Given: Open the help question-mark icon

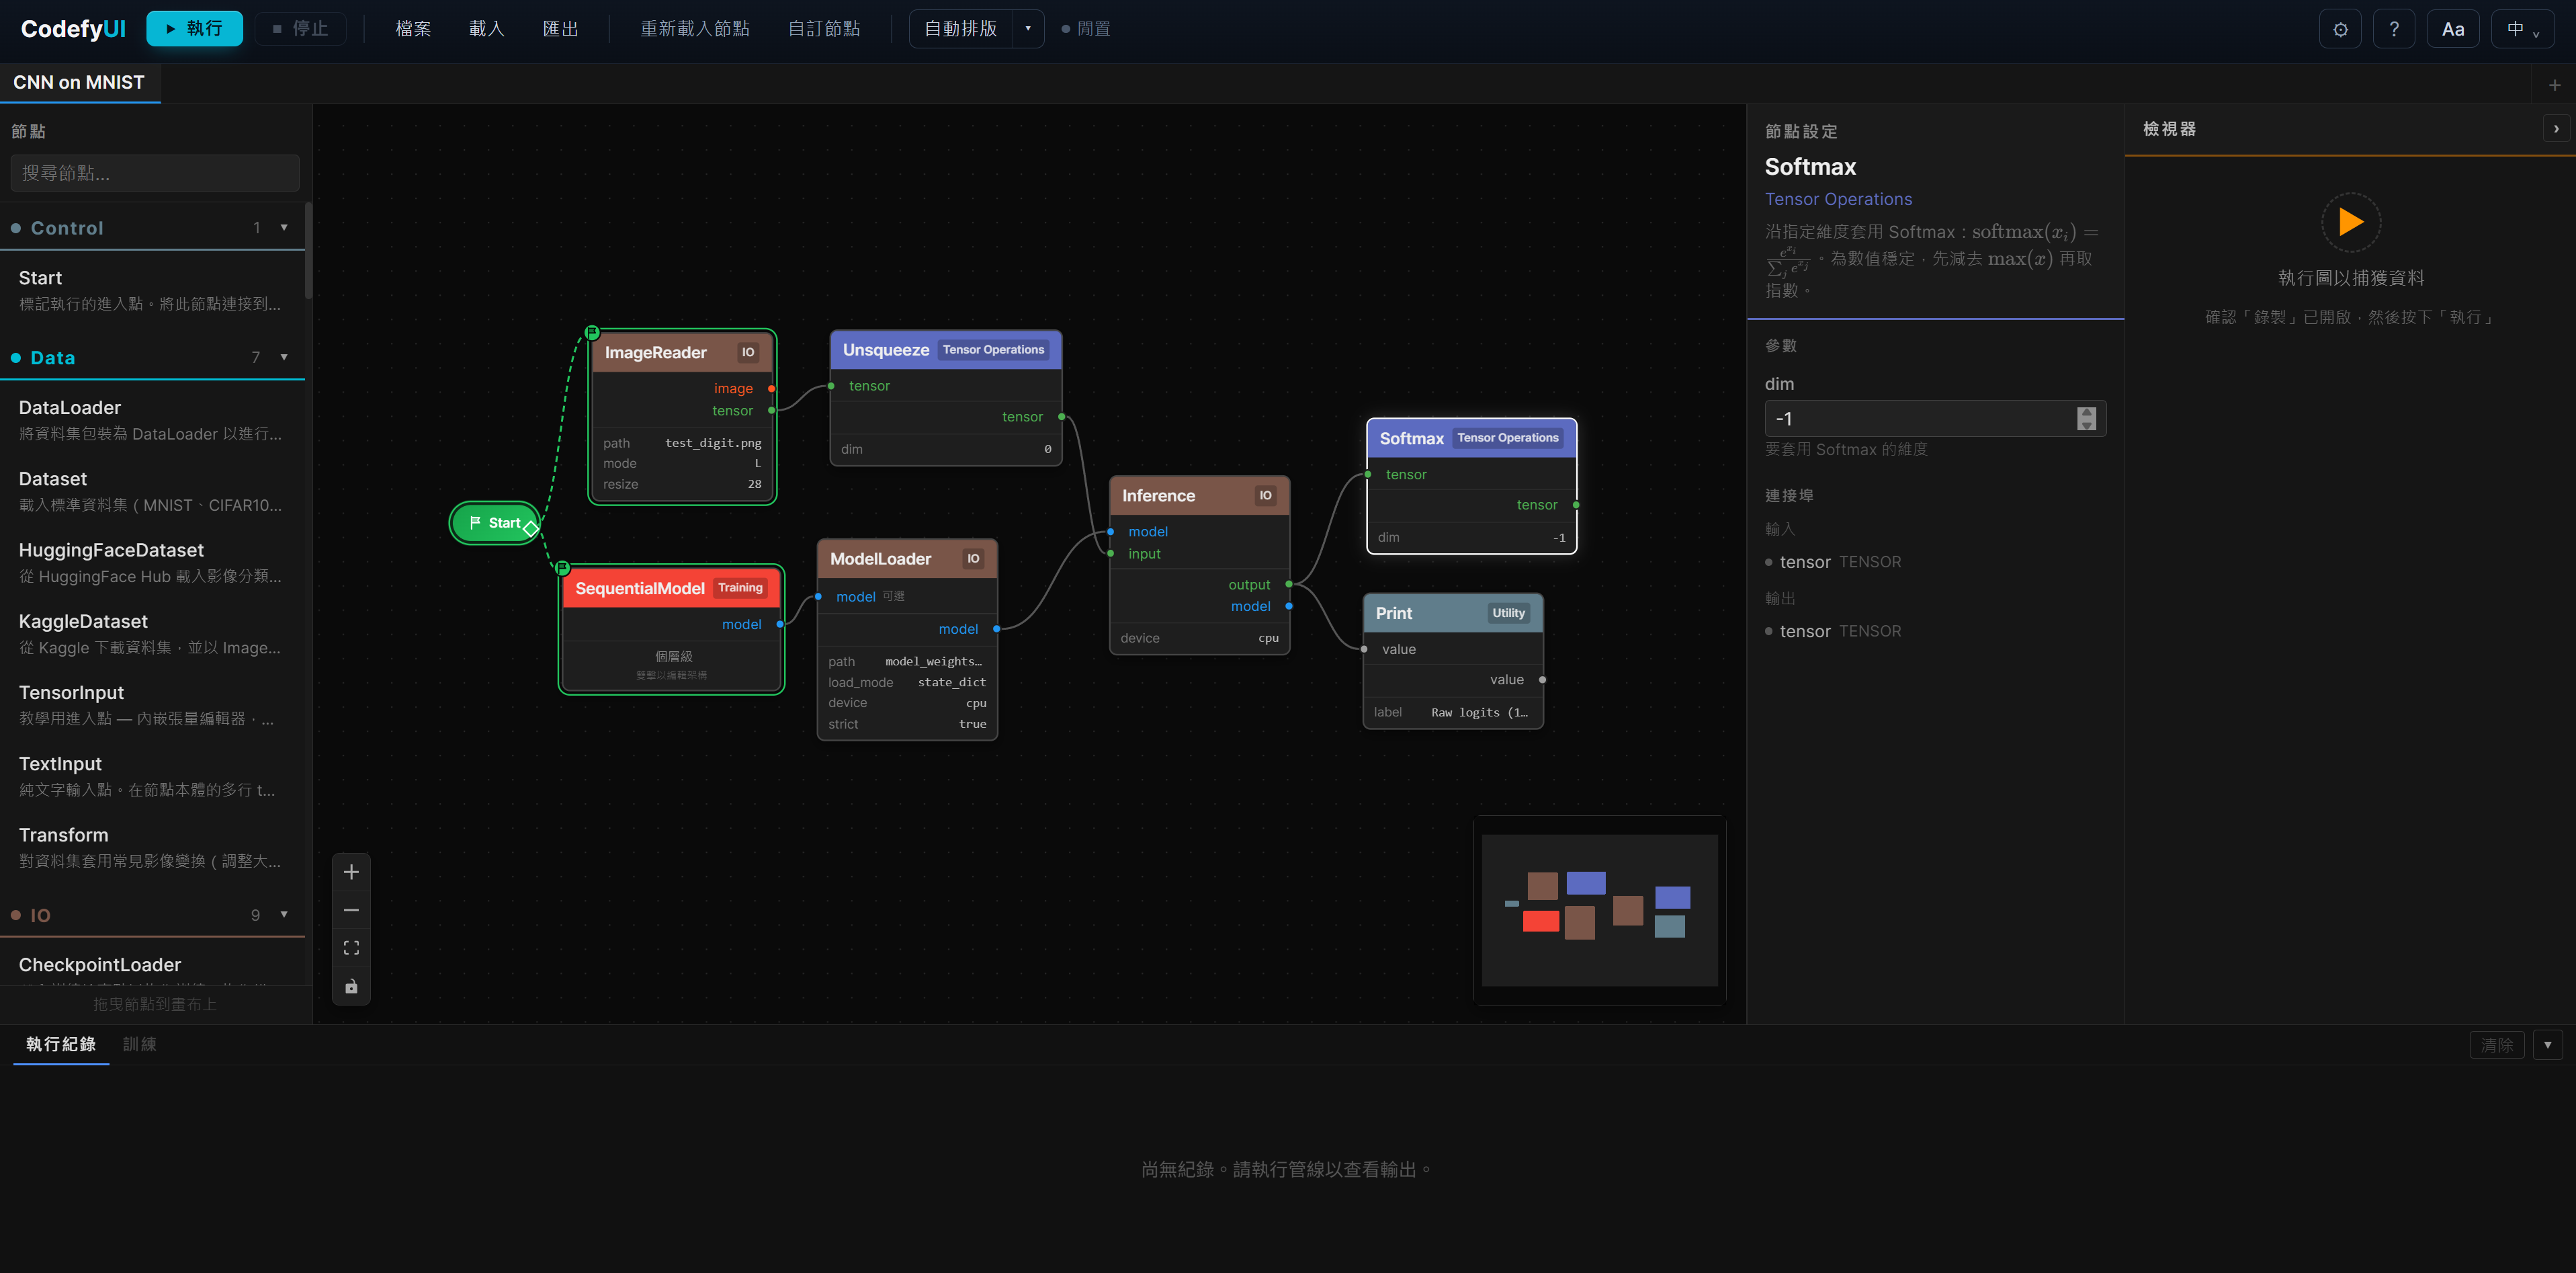Looking at the screenshot, I should click(2394, 29).
